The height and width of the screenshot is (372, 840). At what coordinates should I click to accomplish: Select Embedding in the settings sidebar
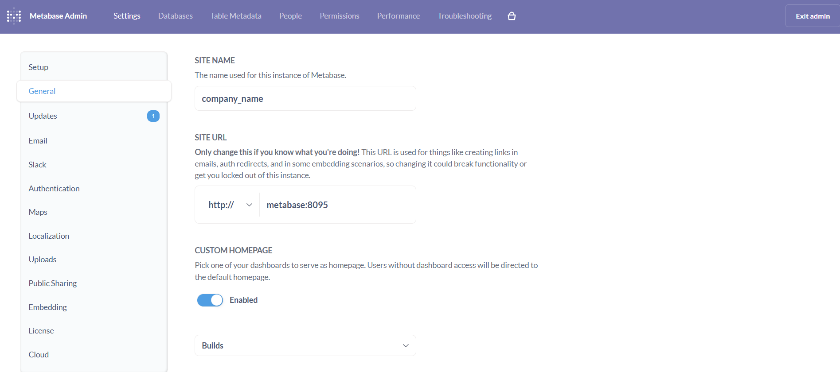pyautogui.click(x=47, y=307)
